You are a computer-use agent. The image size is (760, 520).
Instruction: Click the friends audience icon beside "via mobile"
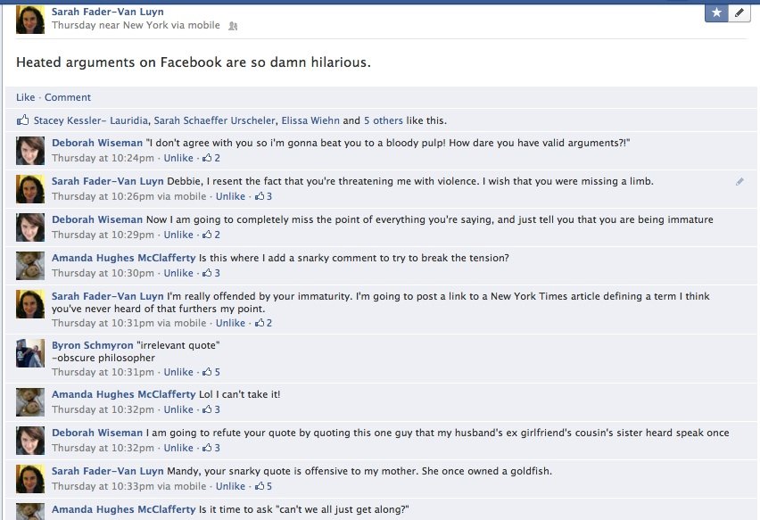point(233,26)
